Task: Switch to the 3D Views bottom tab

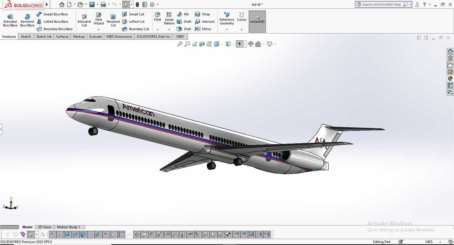Action: (x=45, y=227)
